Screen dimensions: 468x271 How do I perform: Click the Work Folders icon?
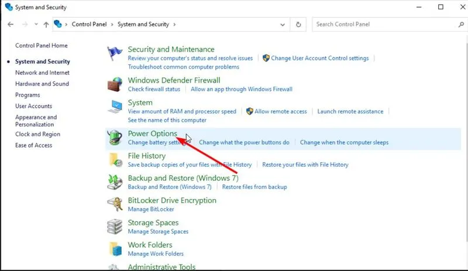click(115, 249)
